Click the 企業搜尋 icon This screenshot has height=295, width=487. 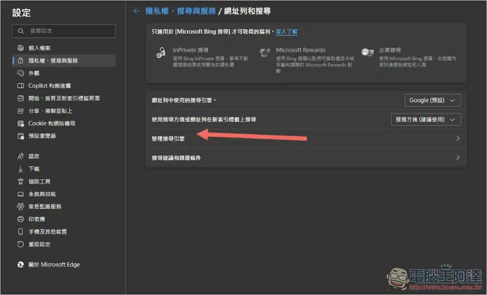tap(367, 52)
